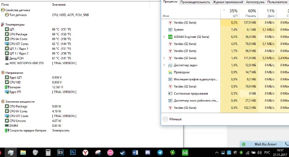289x157 pixels.
Task: Select the CPU GT Cores temperature row
Action: click(38, 44)
